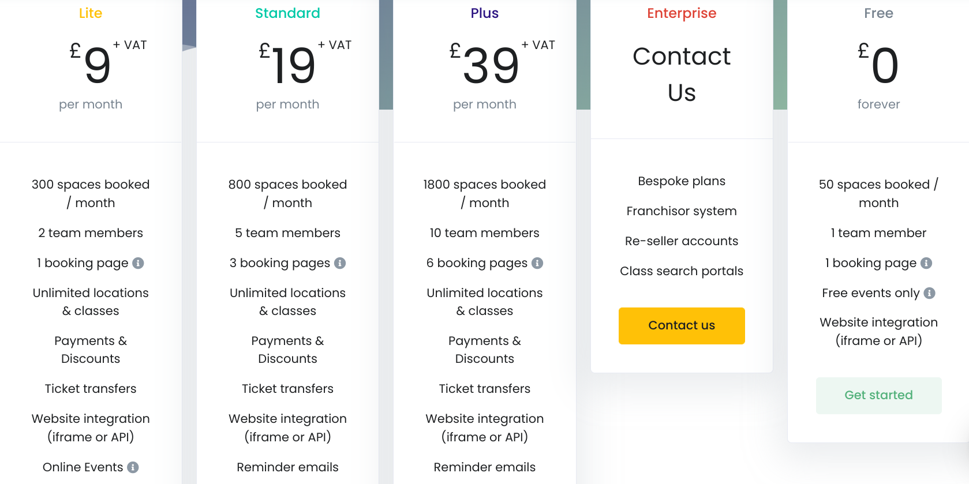Select the Free plan heading

[x=878, y=13]
